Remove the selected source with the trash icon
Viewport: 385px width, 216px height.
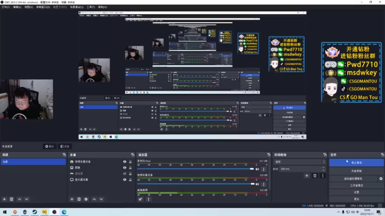click(79, 199)
